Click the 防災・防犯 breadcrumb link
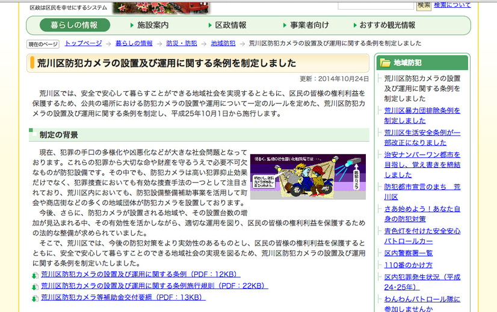 click(181, 44)
